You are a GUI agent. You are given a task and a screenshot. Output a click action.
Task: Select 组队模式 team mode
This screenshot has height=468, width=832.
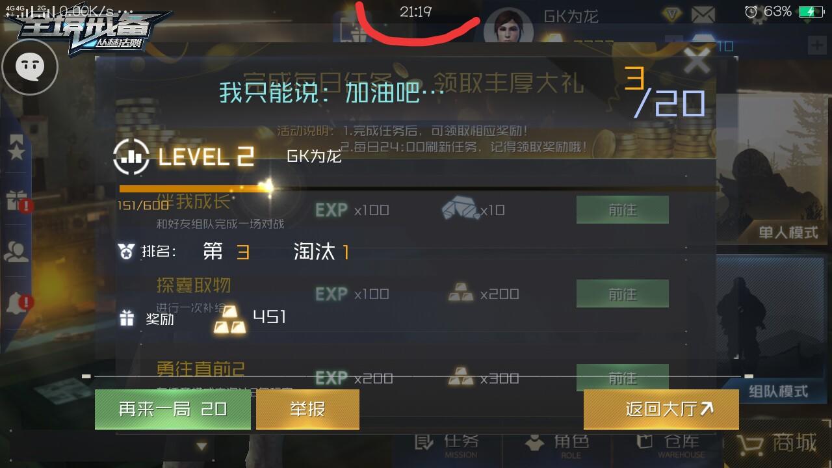click(778, 391)
